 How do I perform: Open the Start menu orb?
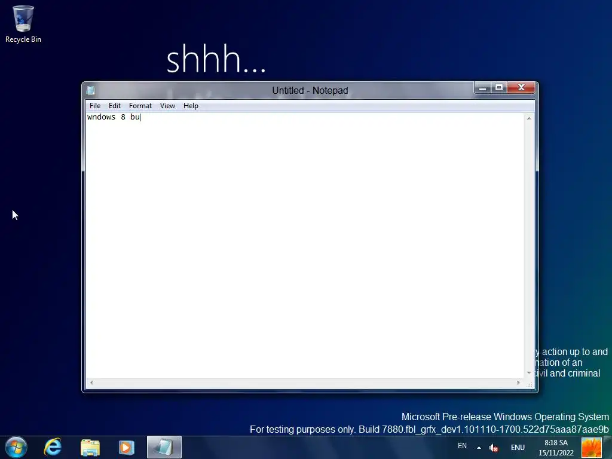(16, 447)
